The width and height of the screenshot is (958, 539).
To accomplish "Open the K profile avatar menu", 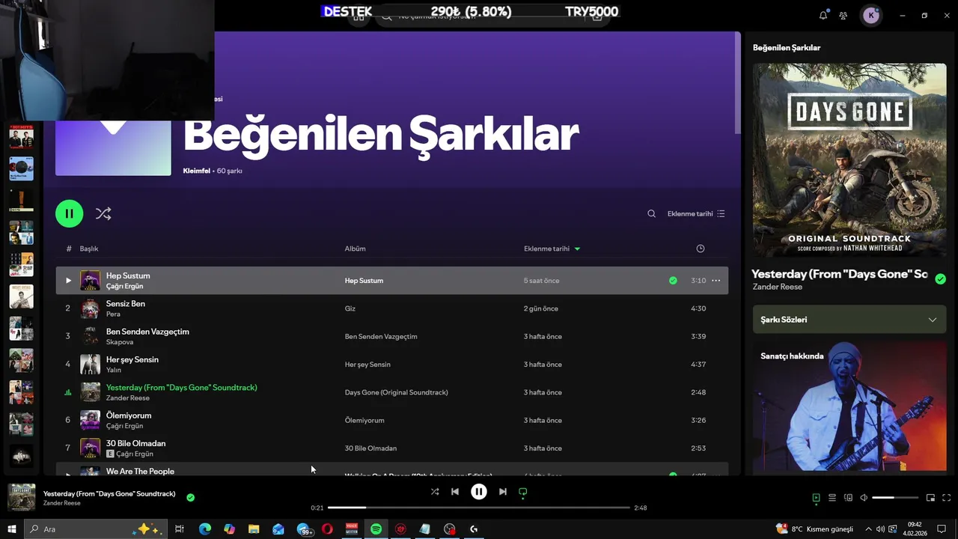I will click(x=871, y=15).
